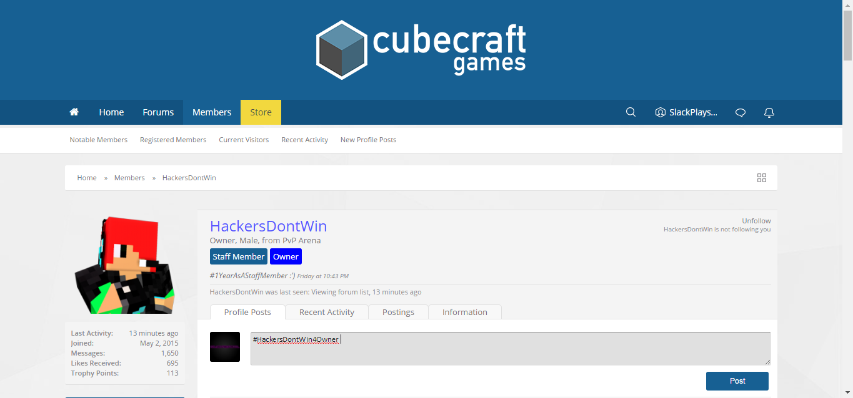
Task: Click Members breadcrumb link
Action: click(129, 178)
